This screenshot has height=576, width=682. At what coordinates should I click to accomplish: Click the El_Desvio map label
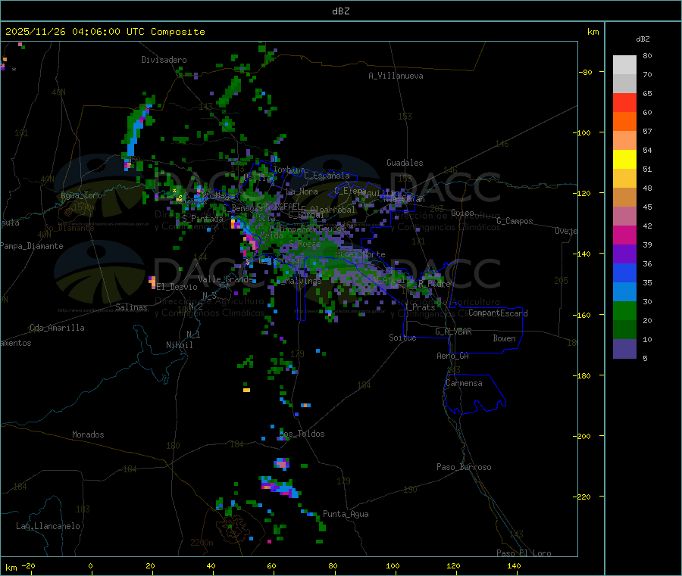click(x=177, y=287)
